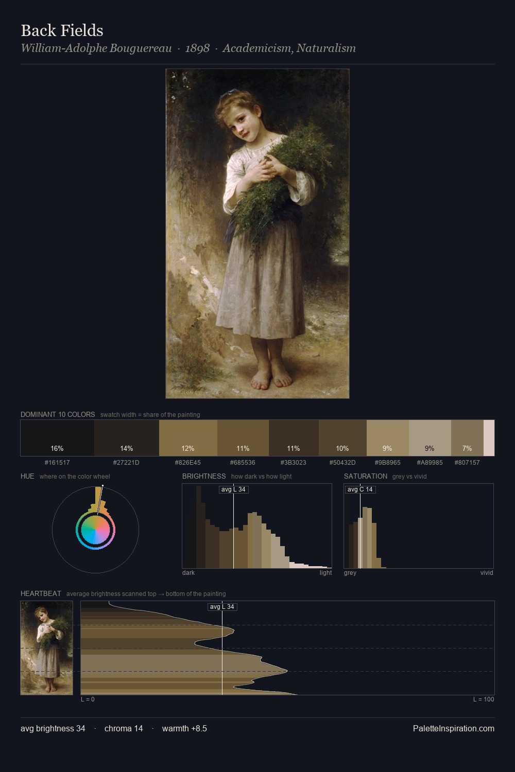Click the 'L = 0' axis label
The width and height of the screenshot is (515, 772).
[x=88, y=699]
